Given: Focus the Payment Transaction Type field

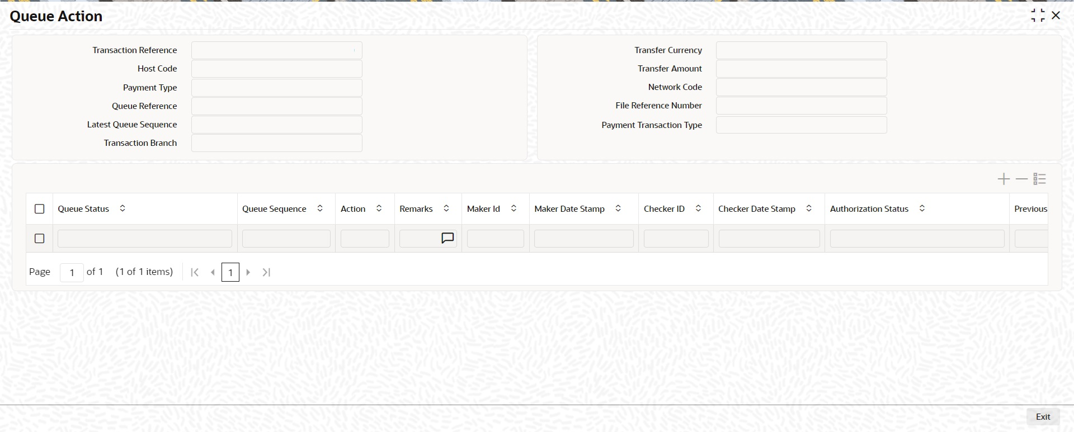Looking at the screenshot, I should coord(802,125).
